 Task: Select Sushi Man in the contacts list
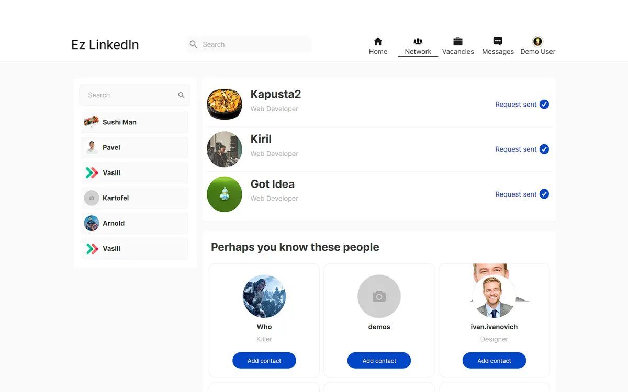click(134, 122)
